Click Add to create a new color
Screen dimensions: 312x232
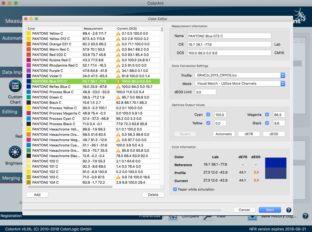[x=37, y=194]
